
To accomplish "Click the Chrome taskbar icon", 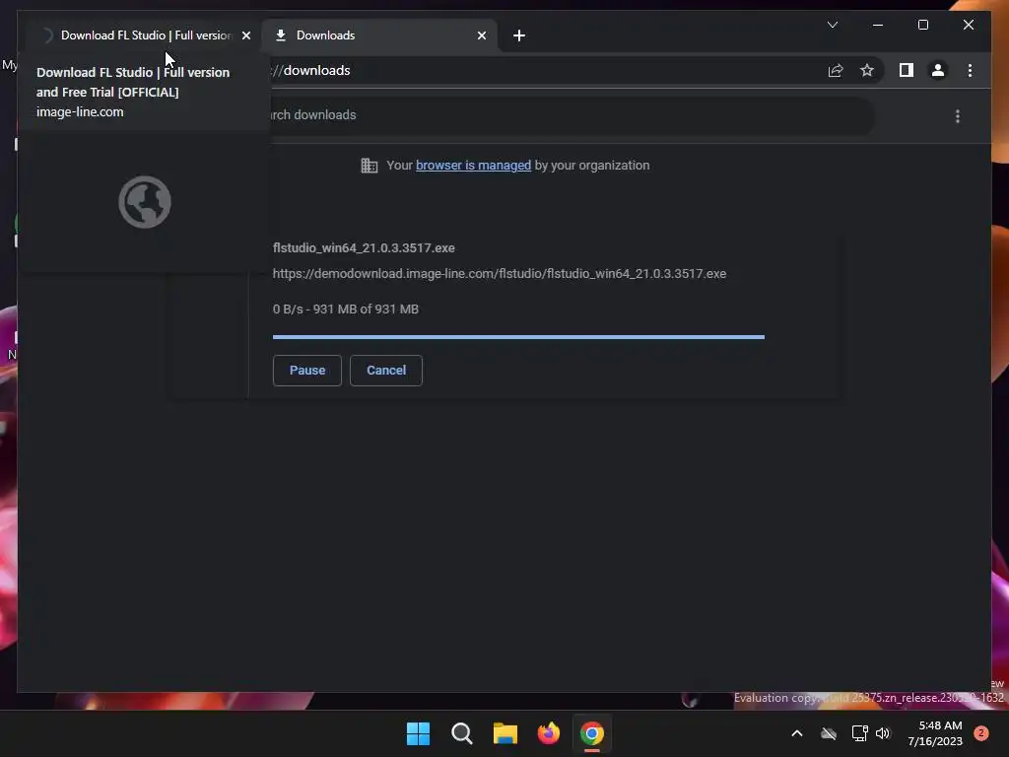I will [592, 733].
